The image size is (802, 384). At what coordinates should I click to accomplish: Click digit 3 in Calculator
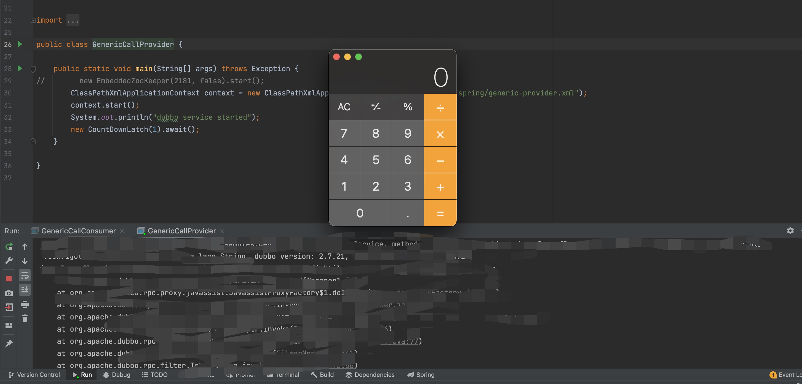[x=408, y=186]
